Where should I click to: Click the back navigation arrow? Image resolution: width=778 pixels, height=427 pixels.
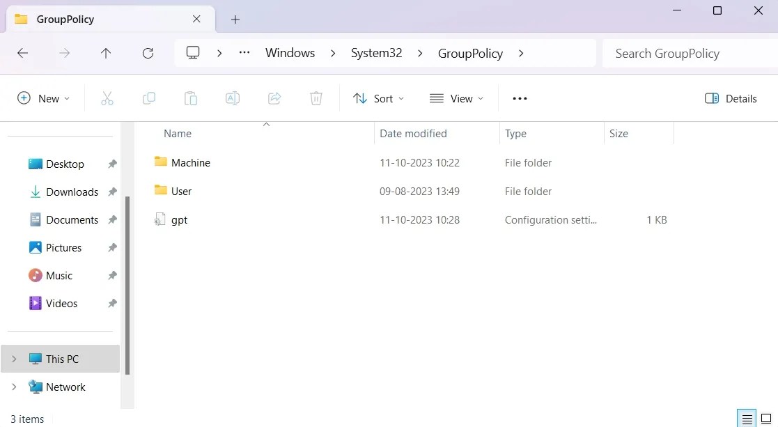click(x=22, y=53)
